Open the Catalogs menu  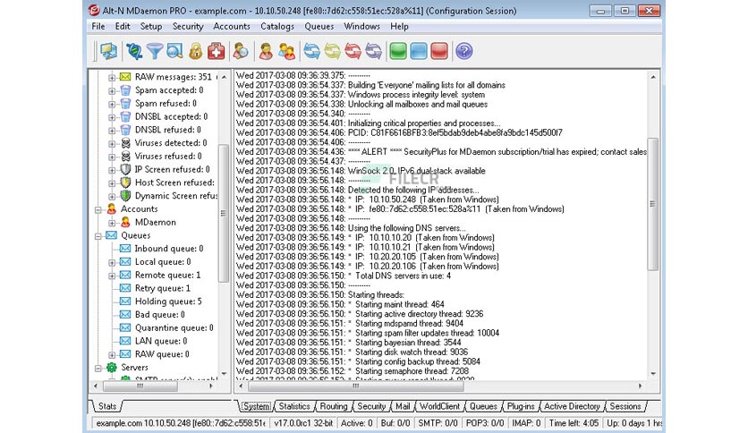click(x=277, y=26)
